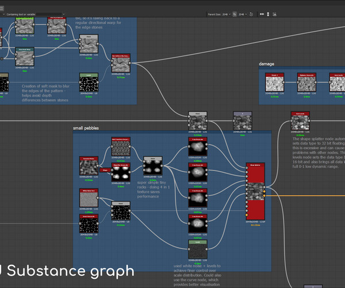Click the Non Uniform Blur node's output connector
Image resolution: width=345 pixels, height=288 pixels.
click(129, 63)
